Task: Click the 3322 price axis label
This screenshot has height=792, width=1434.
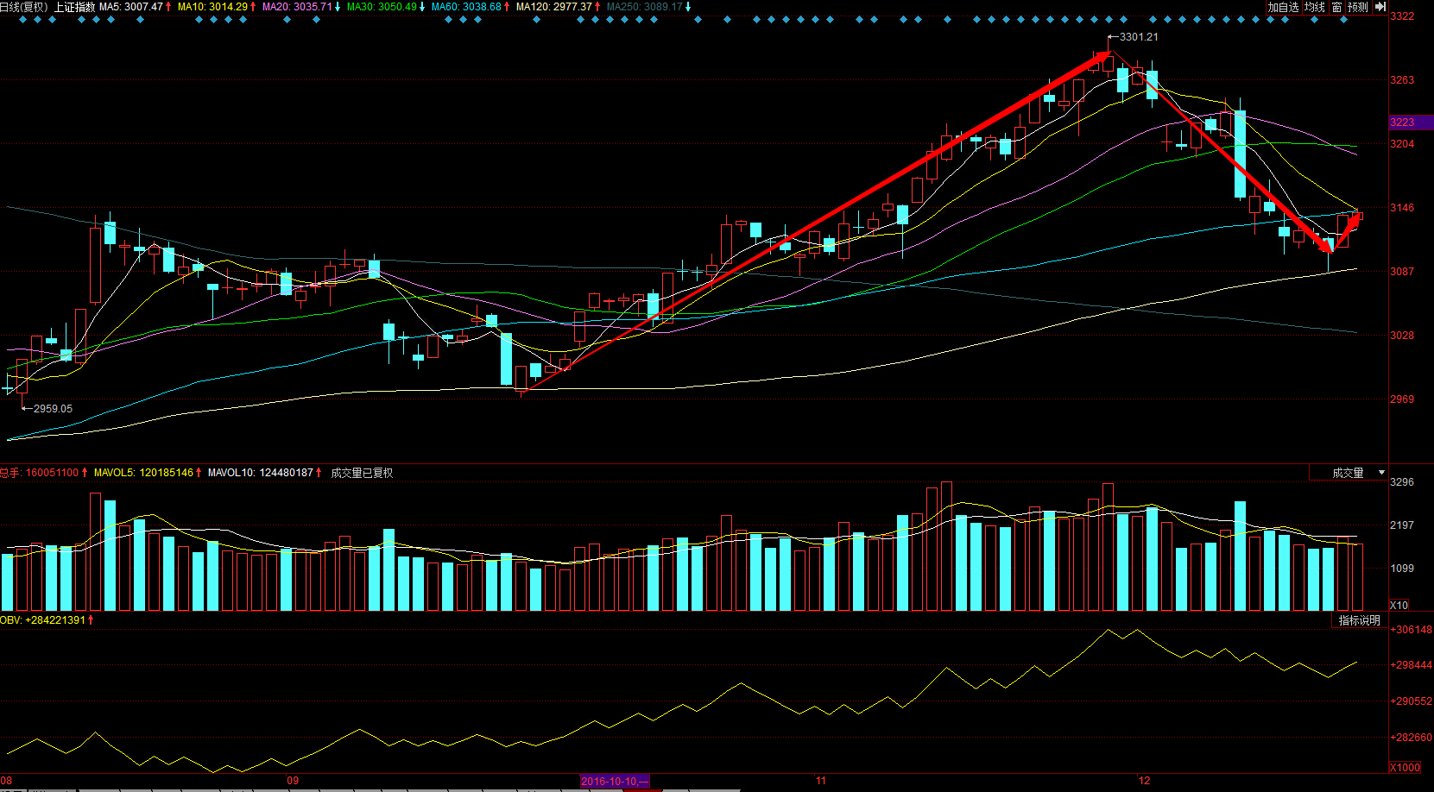Action: 1402,16
